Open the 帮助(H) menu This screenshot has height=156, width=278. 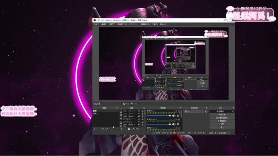[163, 24]
